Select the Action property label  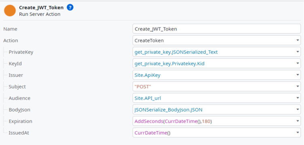click(x=11, y=41)
